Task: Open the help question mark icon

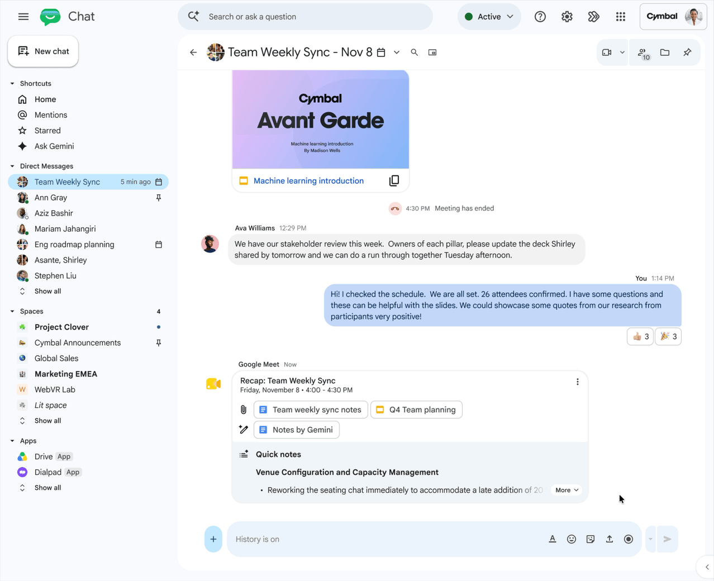Action: pos(540,17)
